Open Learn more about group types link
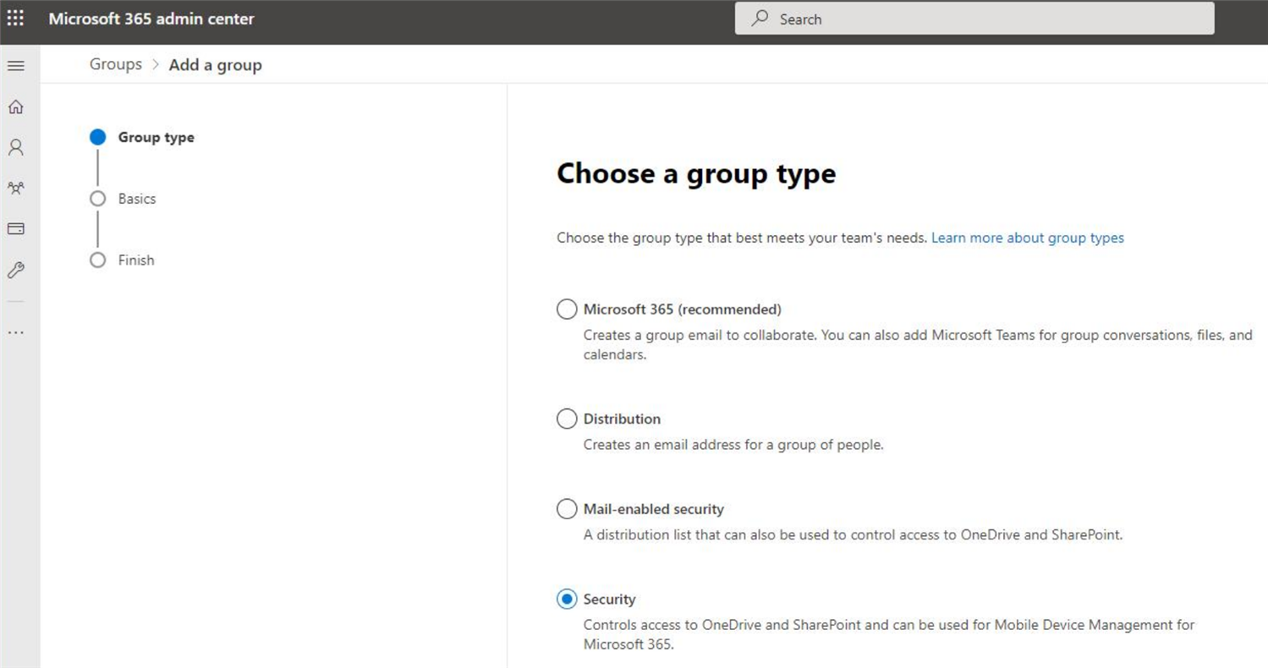 click(x=1028, y=238)
